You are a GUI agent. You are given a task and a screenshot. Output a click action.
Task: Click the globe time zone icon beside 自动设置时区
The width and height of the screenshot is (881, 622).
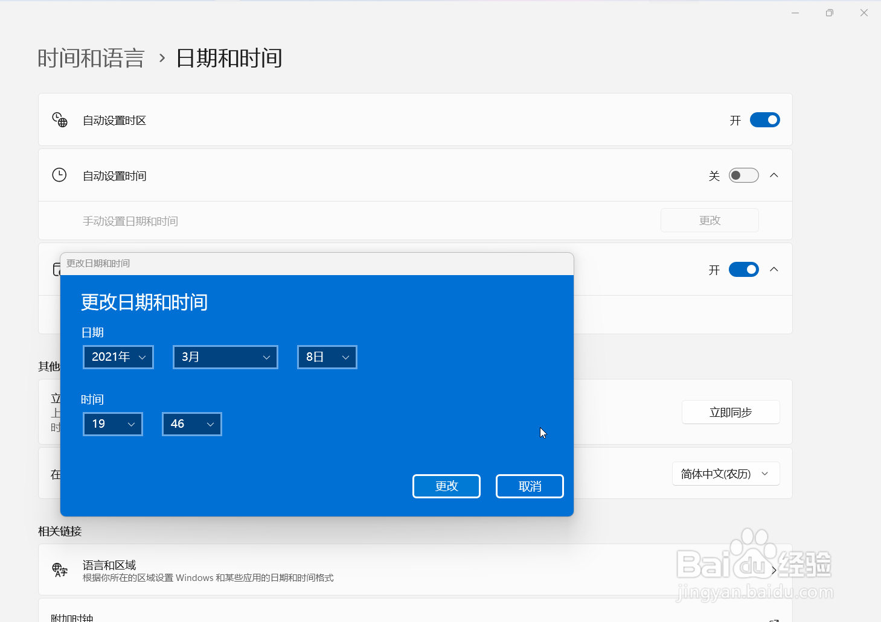(x=60, y=119)
